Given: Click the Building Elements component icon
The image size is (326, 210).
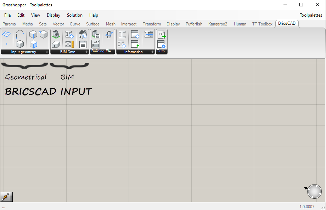Looking at the screenshot, I should (96, 34).
